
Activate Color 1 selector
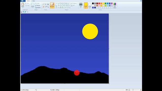86,5
